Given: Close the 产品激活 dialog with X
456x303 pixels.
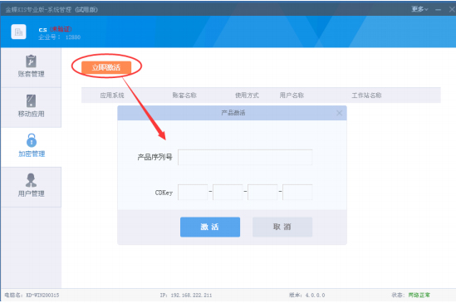Looking at the screenshot, I should (339, 113).
